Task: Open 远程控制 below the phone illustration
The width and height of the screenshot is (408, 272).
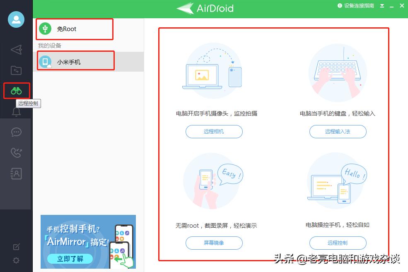Action: (x=338, y=243)
